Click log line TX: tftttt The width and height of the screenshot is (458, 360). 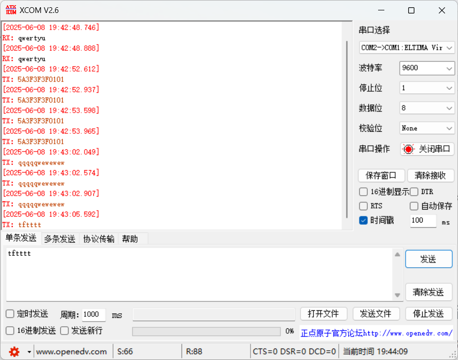tap(22, 225)
